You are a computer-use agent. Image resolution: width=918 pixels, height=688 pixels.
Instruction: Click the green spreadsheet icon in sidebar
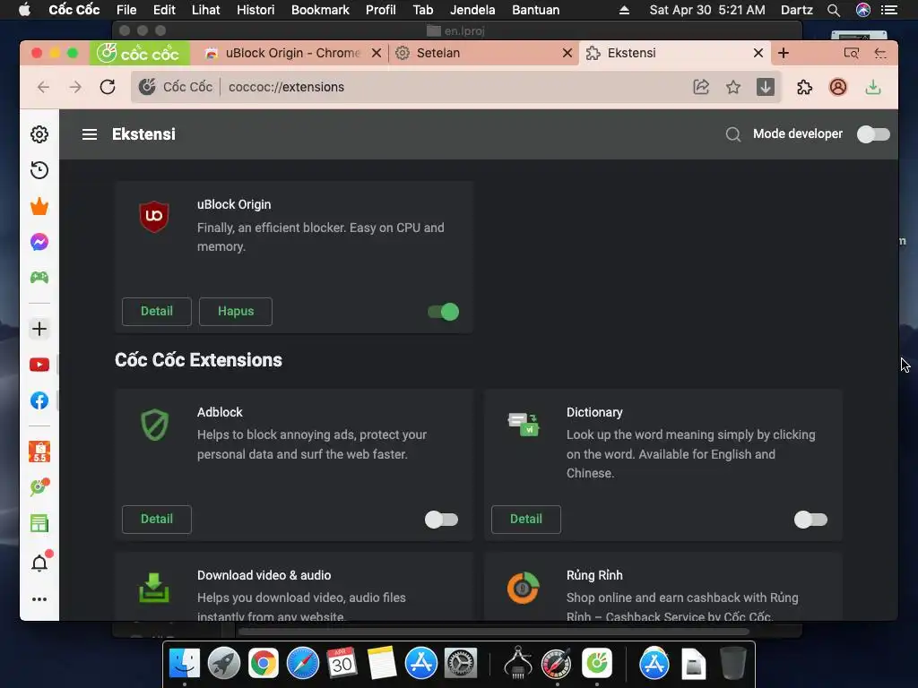[x=39, y=523]
